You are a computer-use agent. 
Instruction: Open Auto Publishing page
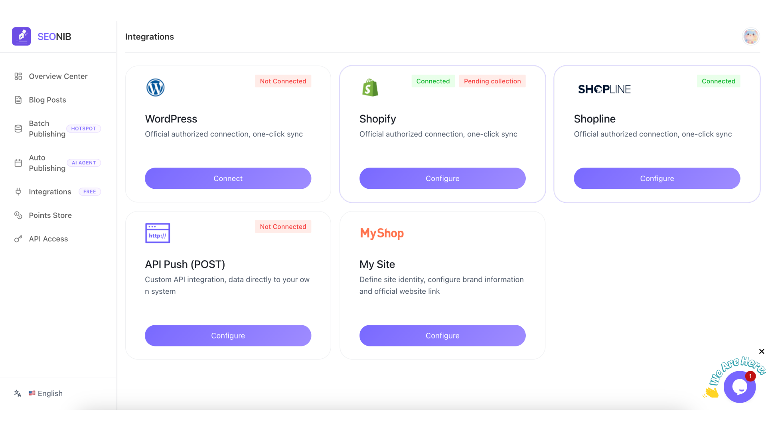(47, 163)
